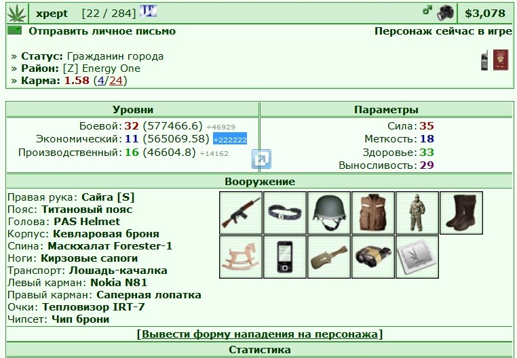517x358 pixels.
Task: Click the '[22 / 284]' HP indicator
Action: tap(109, 14)
